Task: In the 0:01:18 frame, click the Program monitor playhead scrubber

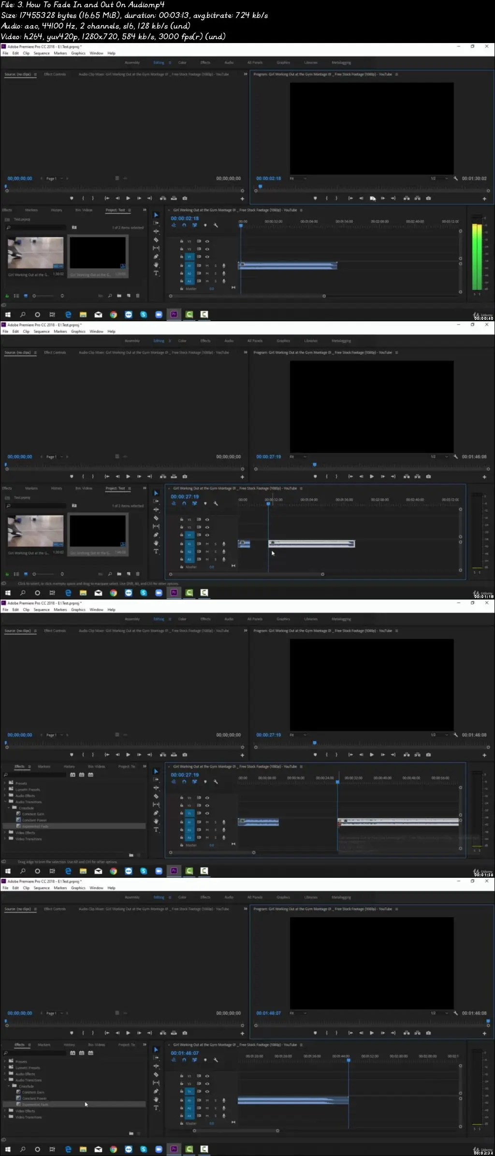Action: click(x=315, y=465)
